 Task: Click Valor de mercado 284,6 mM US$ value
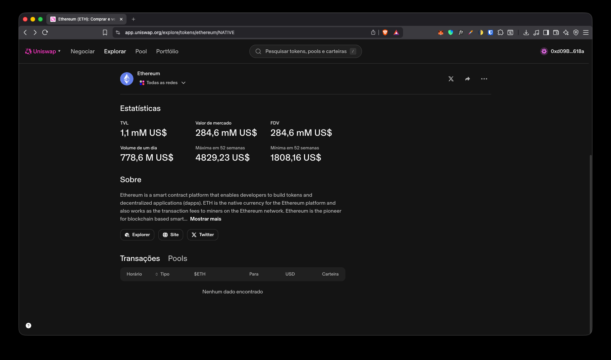[226, 133]
